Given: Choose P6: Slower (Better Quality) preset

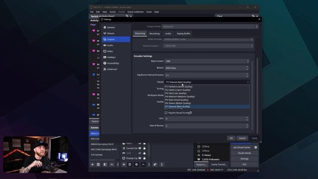Looking at the screenshot, I should (x=207, y=103).
